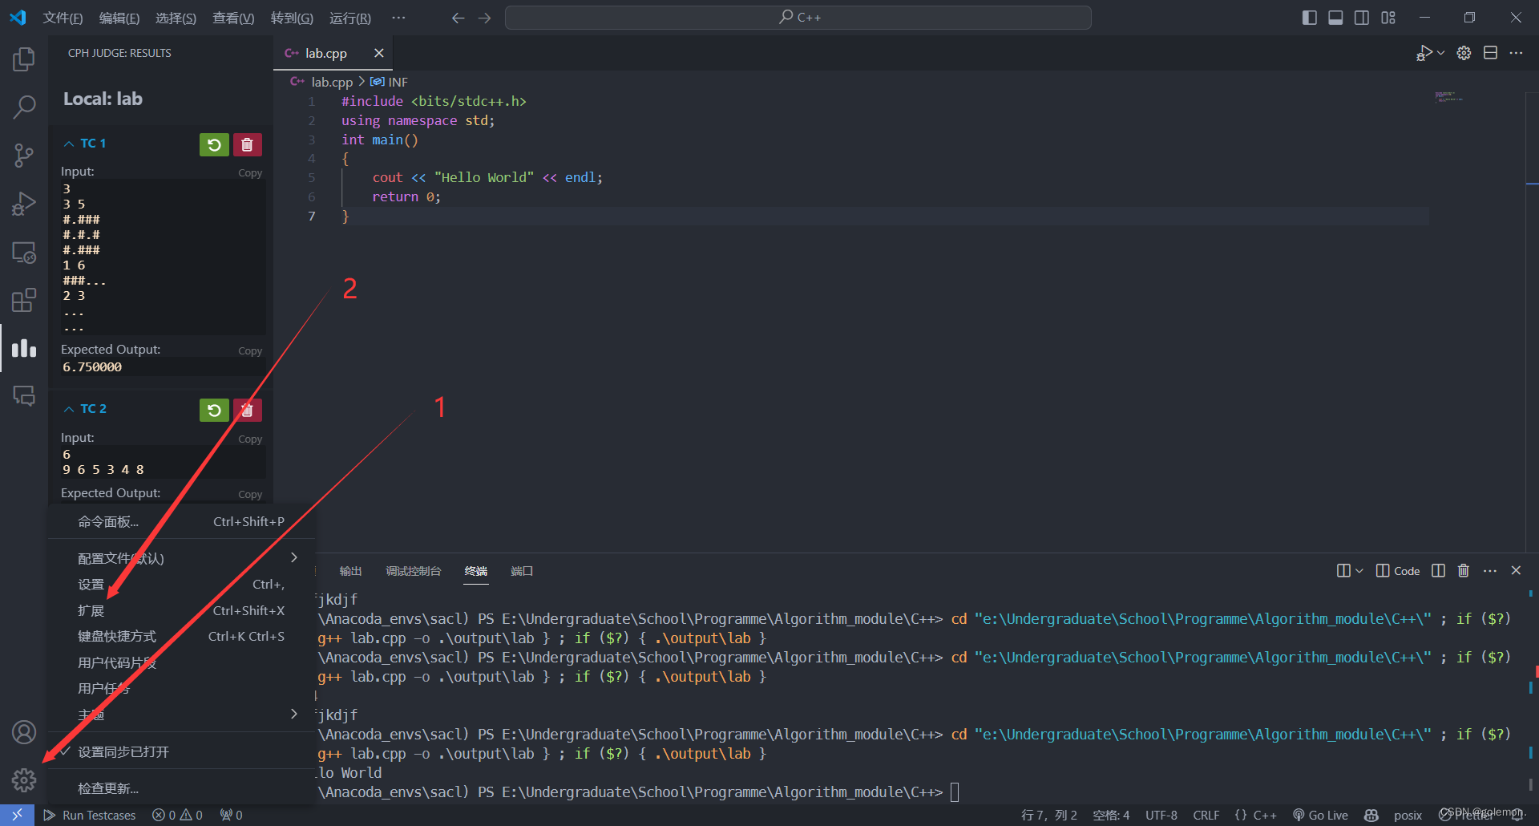Open the 转到(G) menu
Viewport: 1539px width, 826px height.
(x=292, y=18)
